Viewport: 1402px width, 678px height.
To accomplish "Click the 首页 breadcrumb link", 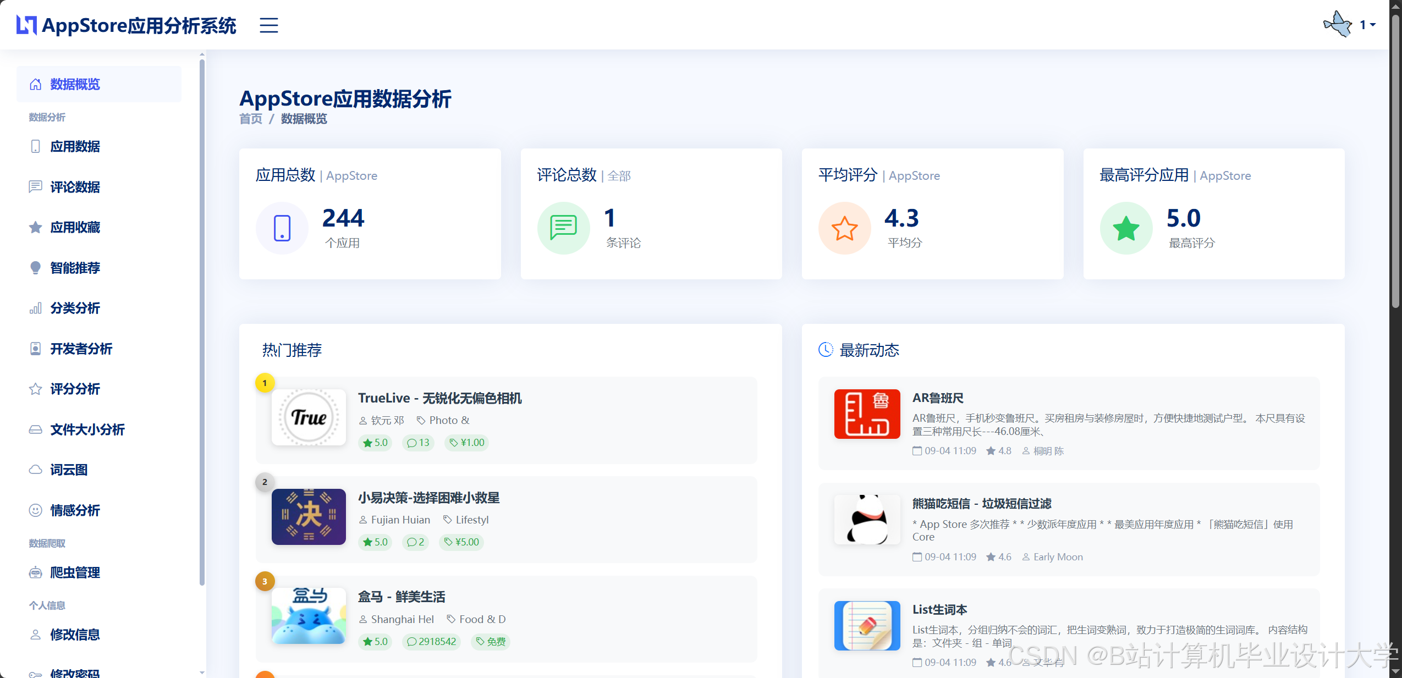I will coord(250,119).
